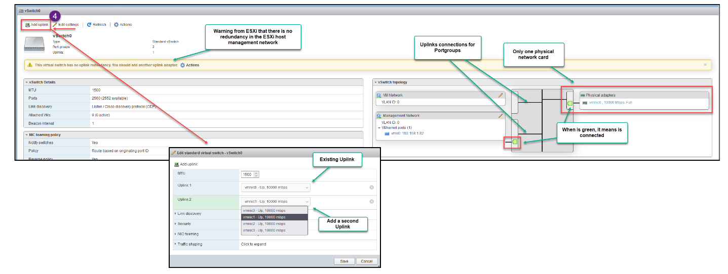The width and height of the screenshot is (728, 274).
Task: Remove Uplink 1 with its X icon
Action: 371,188
